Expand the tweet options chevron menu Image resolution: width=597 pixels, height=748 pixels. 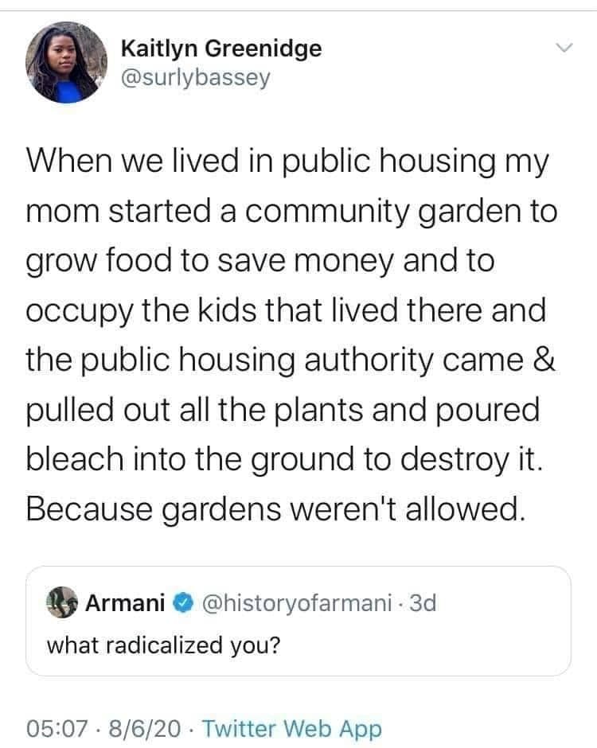[x=563, y=49]
